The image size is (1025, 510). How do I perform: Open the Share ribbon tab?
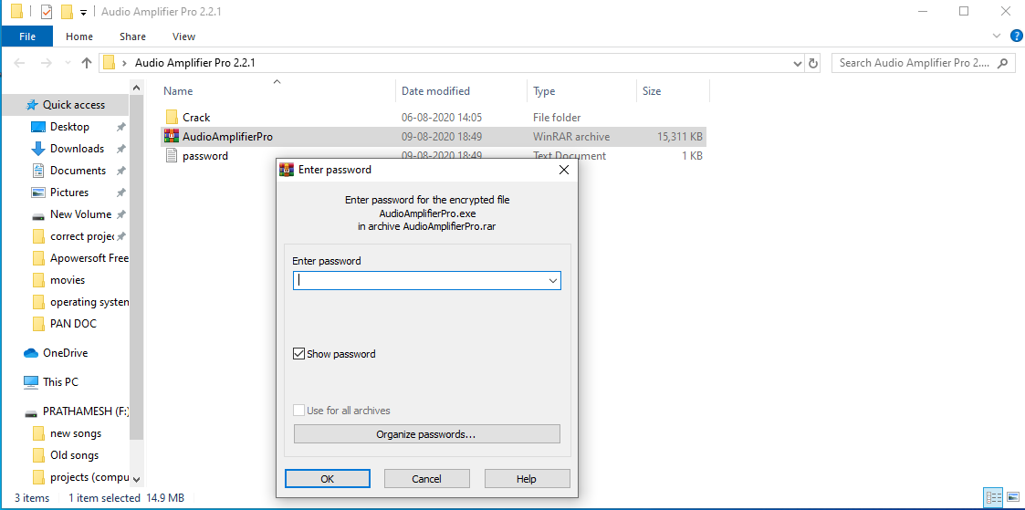coord(132,36)
